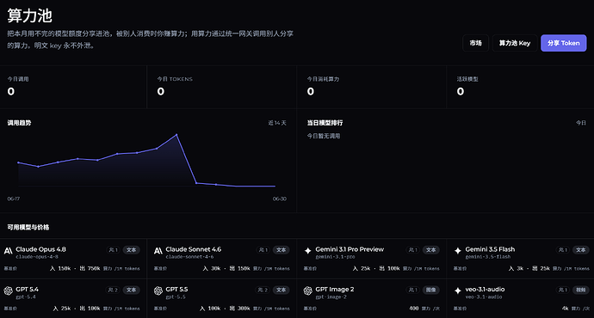Open the 算力池 Key button
The width and height of the screenshot is (594, 318).
pyautogui.click(x=515, y=43)
